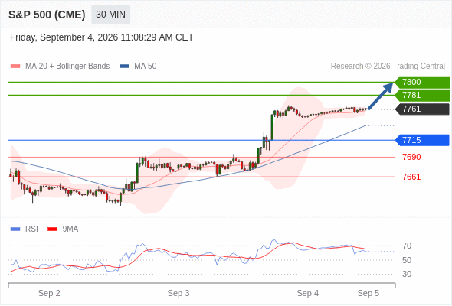Click the blue MA 50 legend swatch
Viewport: 452px width, 306px height.
tap(124, 67)
